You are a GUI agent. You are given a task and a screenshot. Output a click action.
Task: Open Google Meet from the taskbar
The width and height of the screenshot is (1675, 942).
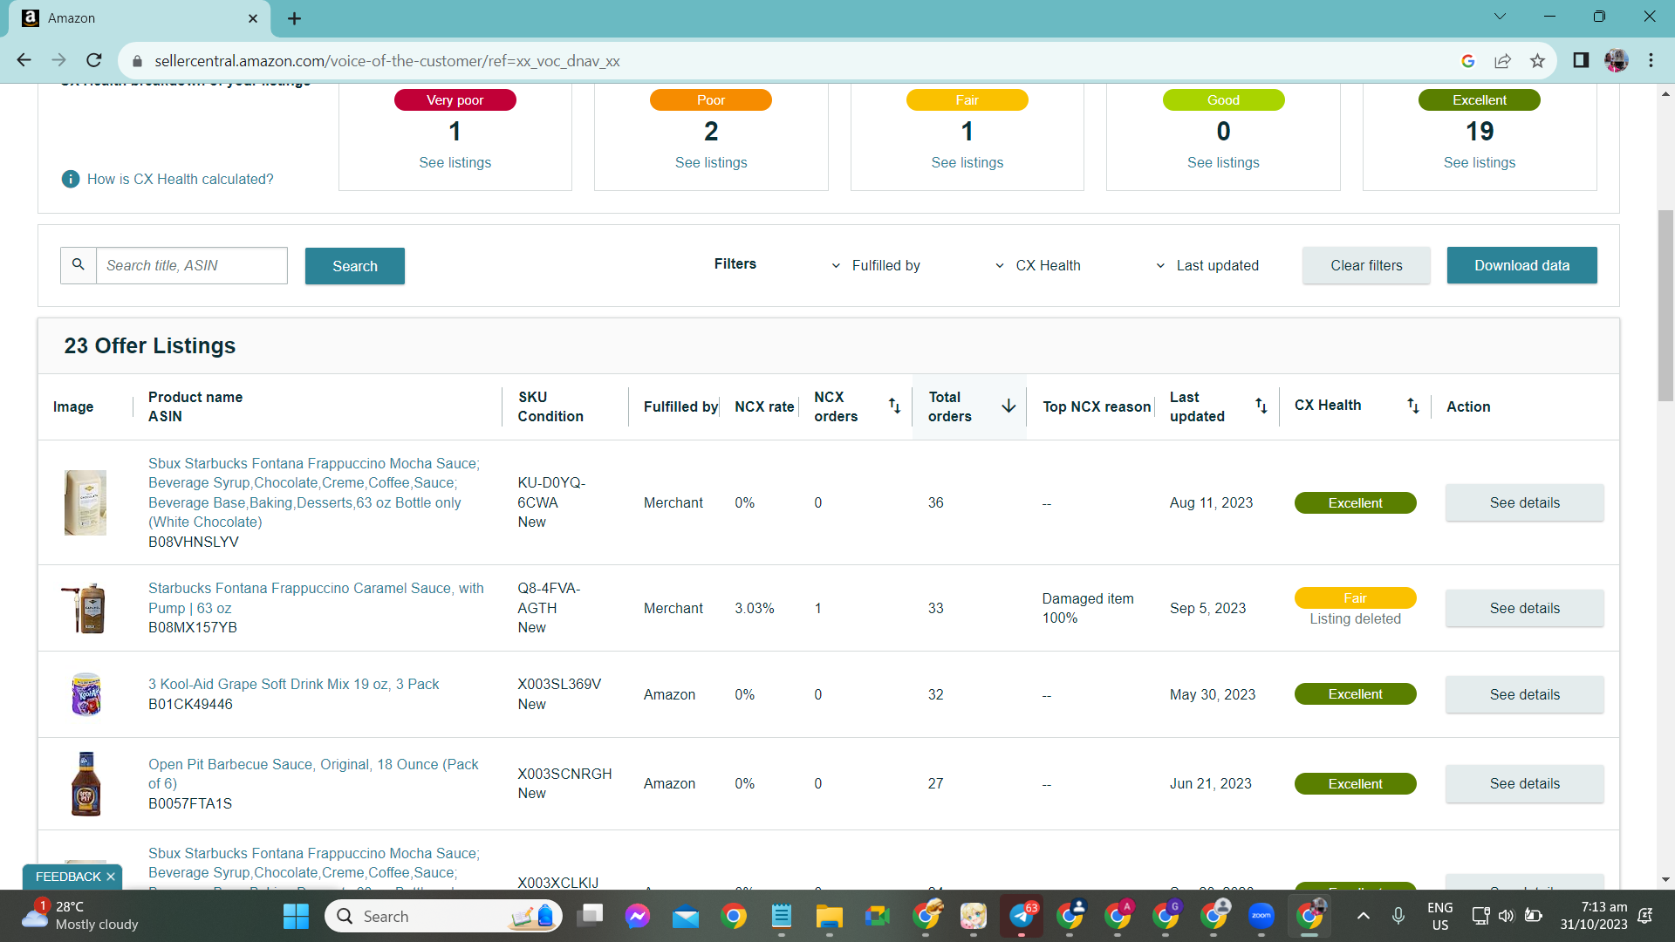877,916
